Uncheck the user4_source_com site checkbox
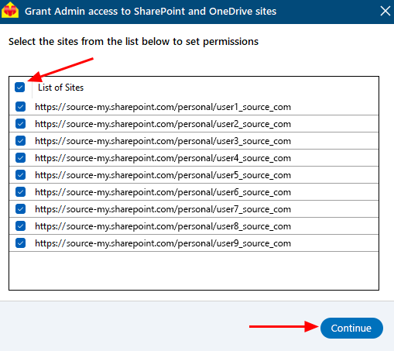The height and width of the screenshot is (351, 394). point(20,158)
